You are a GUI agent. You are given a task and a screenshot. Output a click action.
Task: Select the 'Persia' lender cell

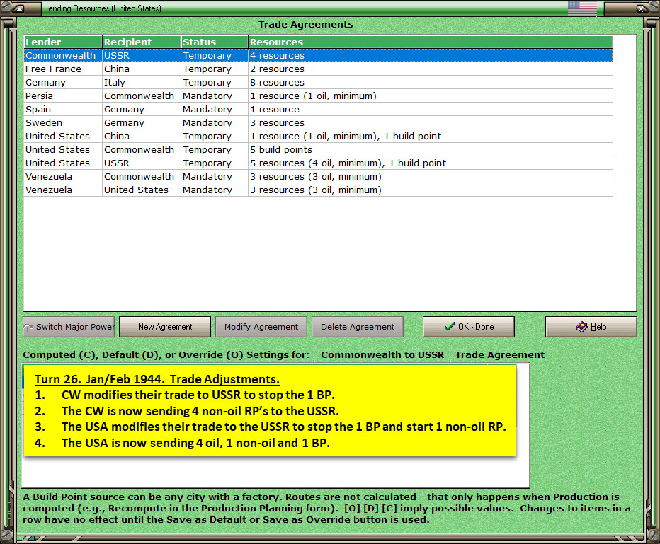63,96
